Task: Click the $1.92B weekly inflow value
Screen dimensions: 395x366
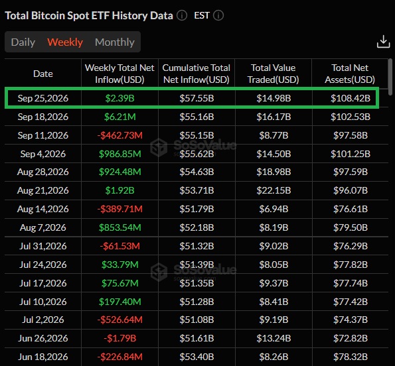Action: (x=119, y=190)
